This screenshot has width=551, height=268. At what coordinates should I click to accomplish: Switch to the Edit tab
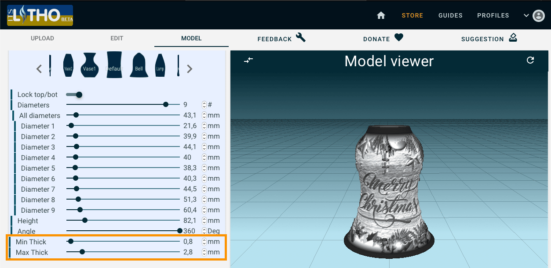click(117, 38)
